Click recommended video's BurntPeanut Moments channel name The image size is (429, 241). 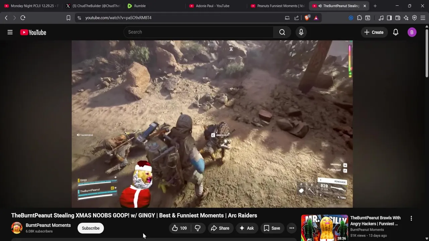[x=367, y=230]
